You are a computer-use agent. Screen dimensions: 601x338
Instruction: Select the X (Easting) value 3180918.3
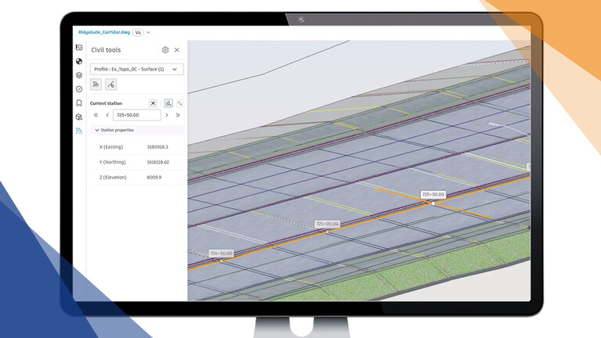coord(157,147)
